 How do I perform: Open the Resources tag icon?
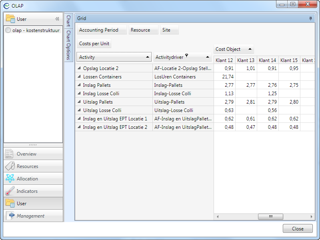tap(10, 166)
